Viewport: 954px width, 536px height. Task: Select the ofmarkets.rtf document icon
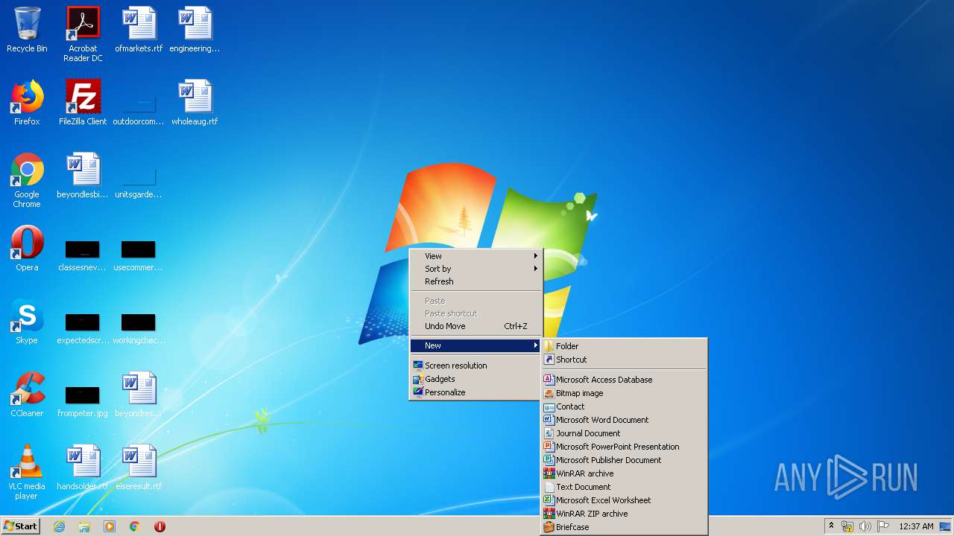(139, 30)
